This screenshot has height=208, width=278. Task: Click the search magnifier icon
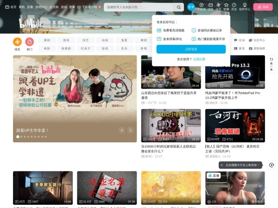pyautogui.click(x=179, y=7)
